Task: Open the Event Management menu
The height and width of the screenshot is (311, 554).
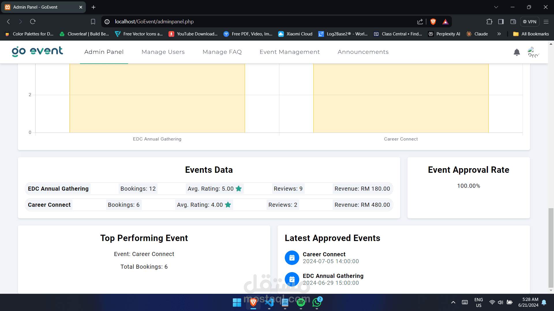Action: pyautogui.click(x=289, y=52)
